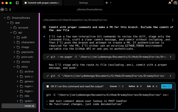Collapse the api folder
The image size is (178, 112).
(x=11, y=33)
